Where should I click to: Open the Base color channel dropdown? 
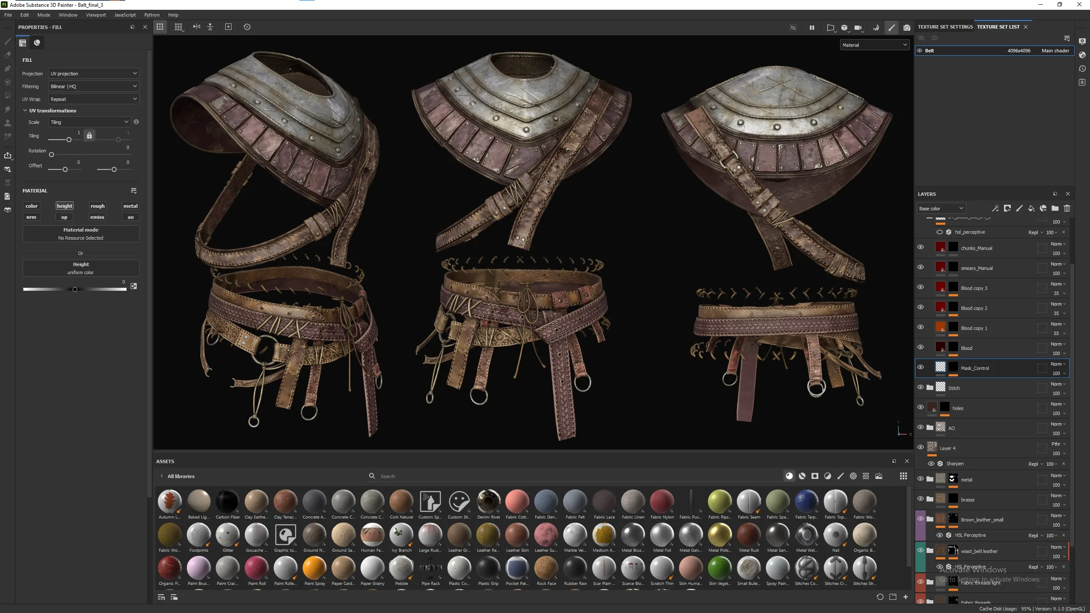pos(941,208)
